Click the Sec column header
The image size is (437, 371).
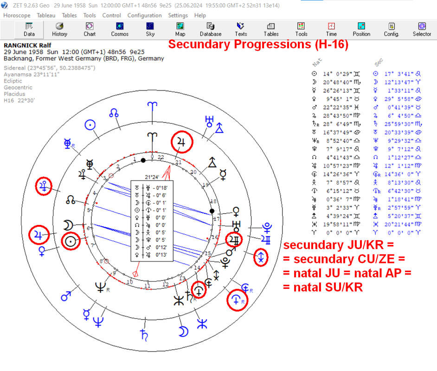[x=379, y=63]
